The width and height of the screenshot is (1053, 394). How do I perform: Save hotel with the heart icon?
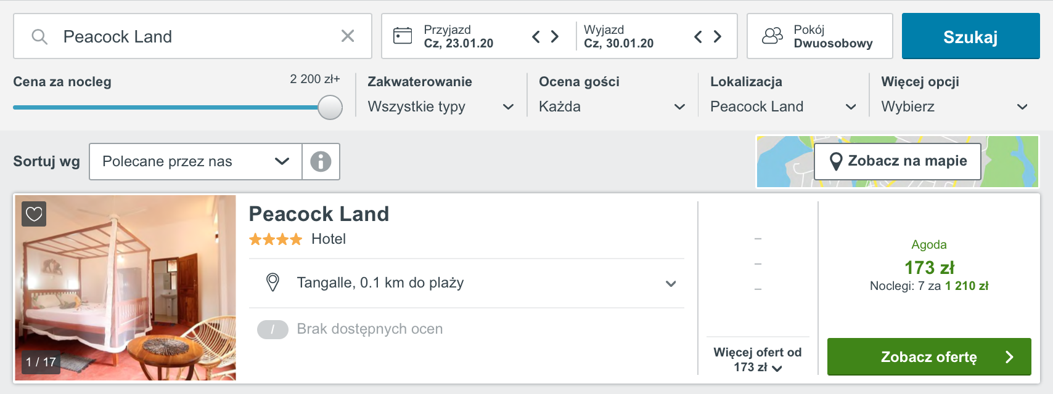[34, 214]
